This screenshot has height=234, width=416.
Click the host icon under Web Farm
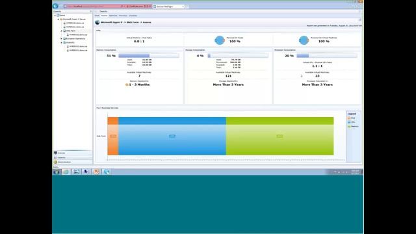pyautogui.click(x=68, y=34)
